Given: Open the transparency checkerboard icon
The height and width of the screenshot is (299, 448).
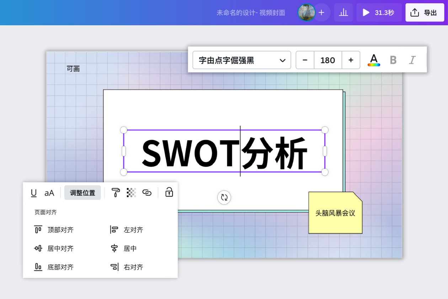Looking at the screenshot, I should point(131,193).
